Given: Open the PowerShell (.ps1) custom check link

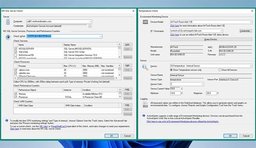Looking at the screenshot, I should point(59,126).
